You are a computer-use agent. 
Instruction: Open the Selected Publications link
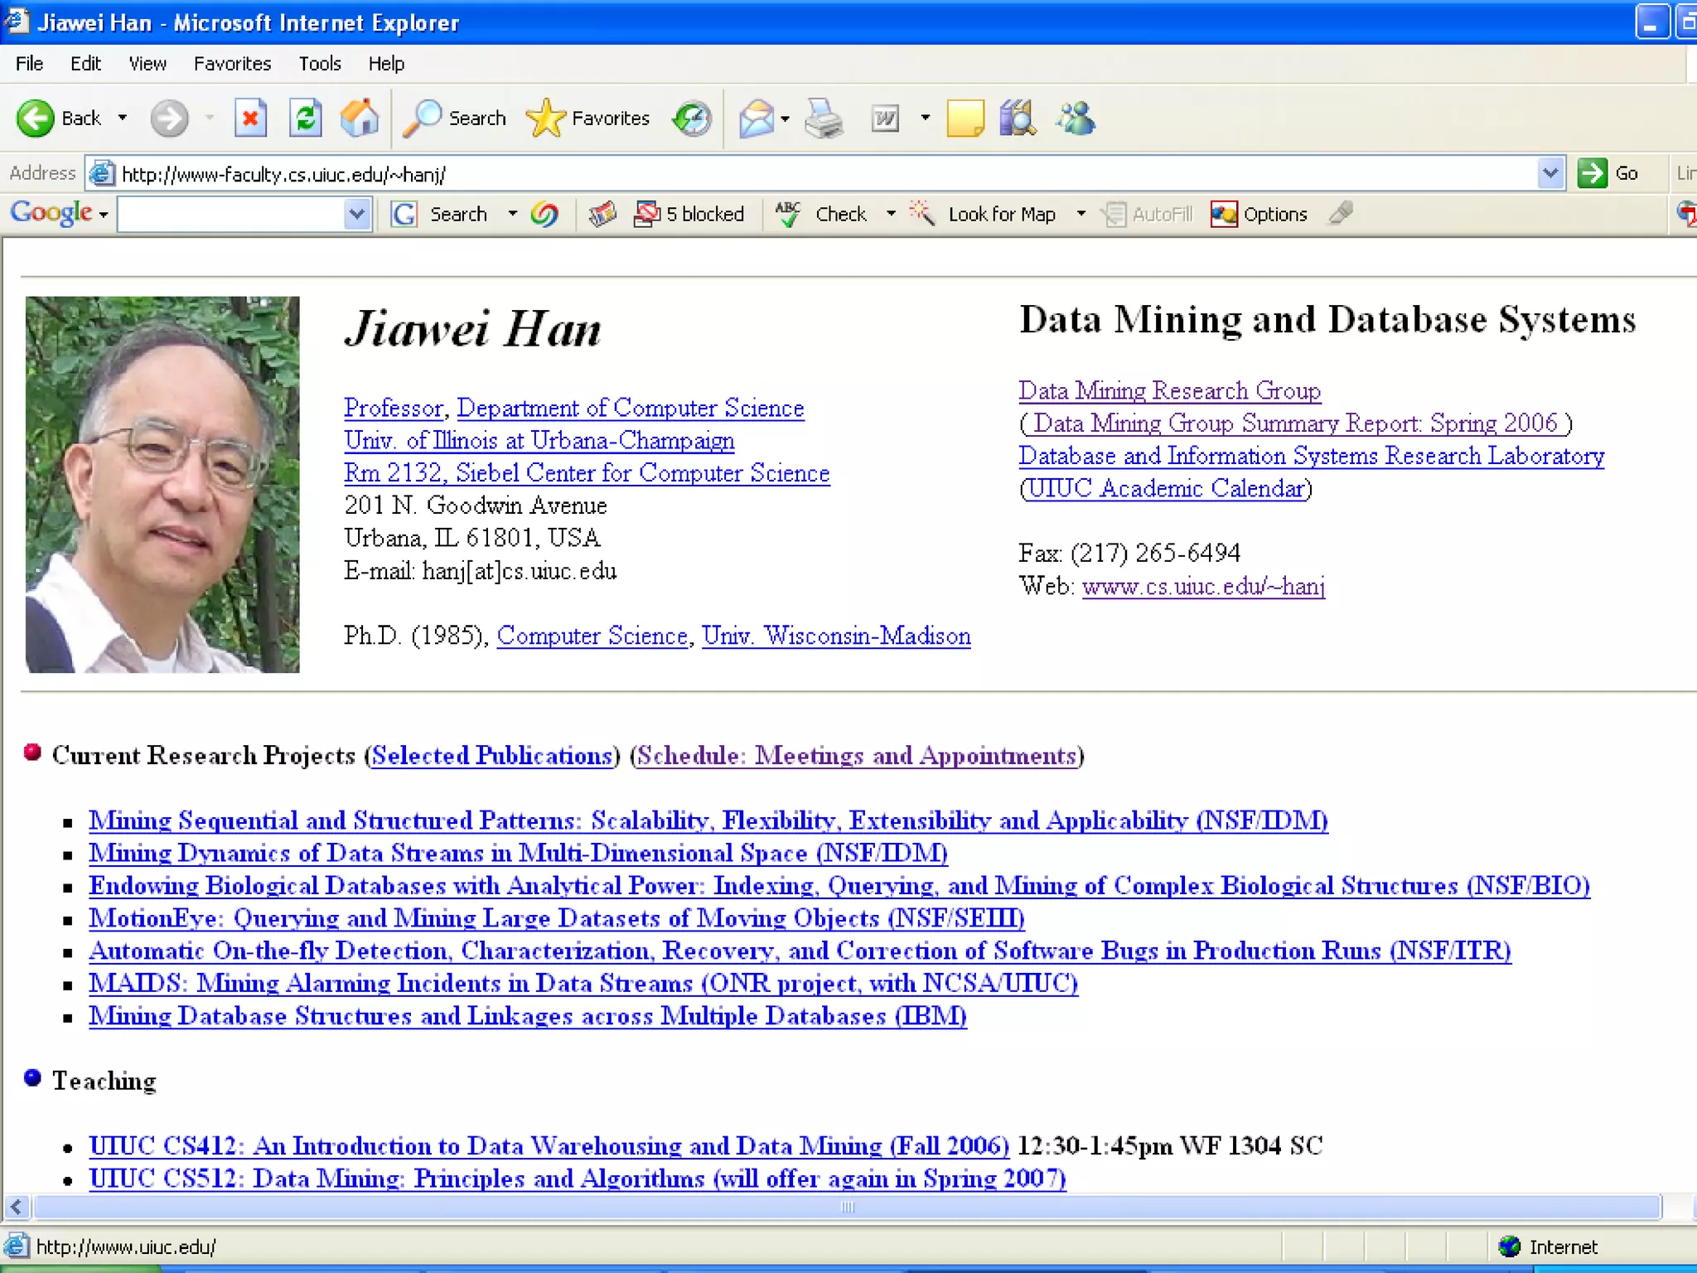click(x=492, y=756)
